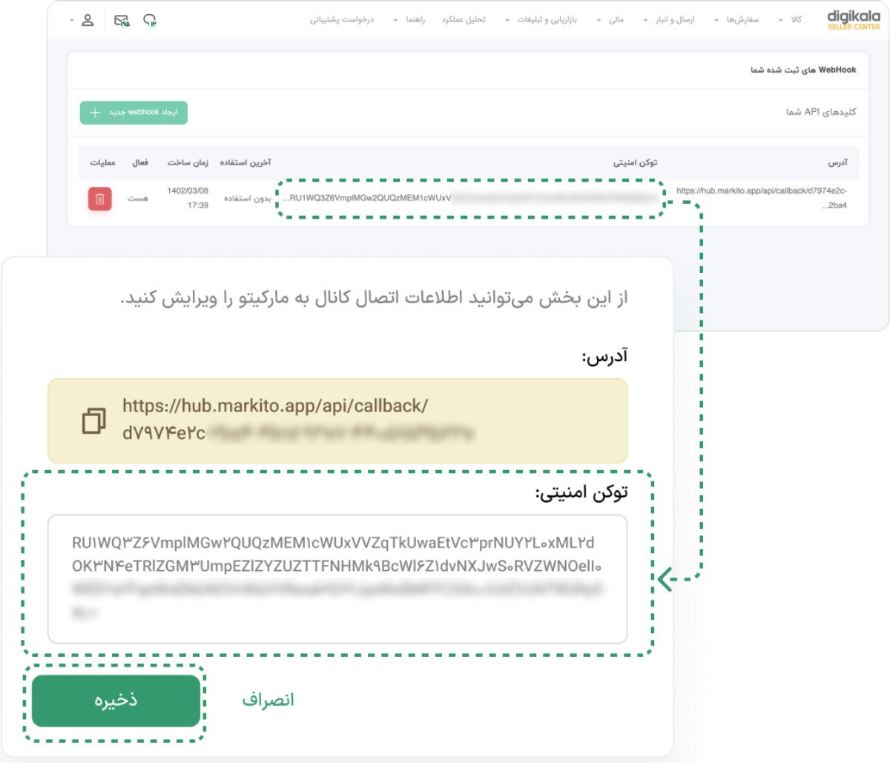Expand the user profile dropdown arrow
Image resolution: width=890 pixels, height=763 pixels.
coord(72,20)
